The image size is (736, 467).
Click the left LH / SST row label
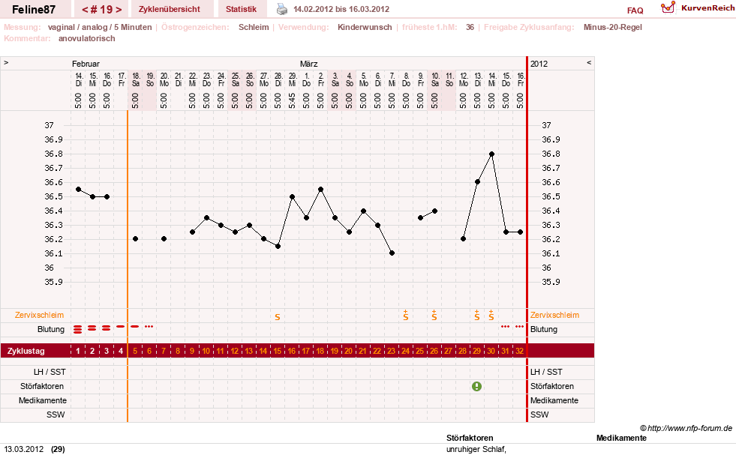pyautogui.click(x=50, y=372)
